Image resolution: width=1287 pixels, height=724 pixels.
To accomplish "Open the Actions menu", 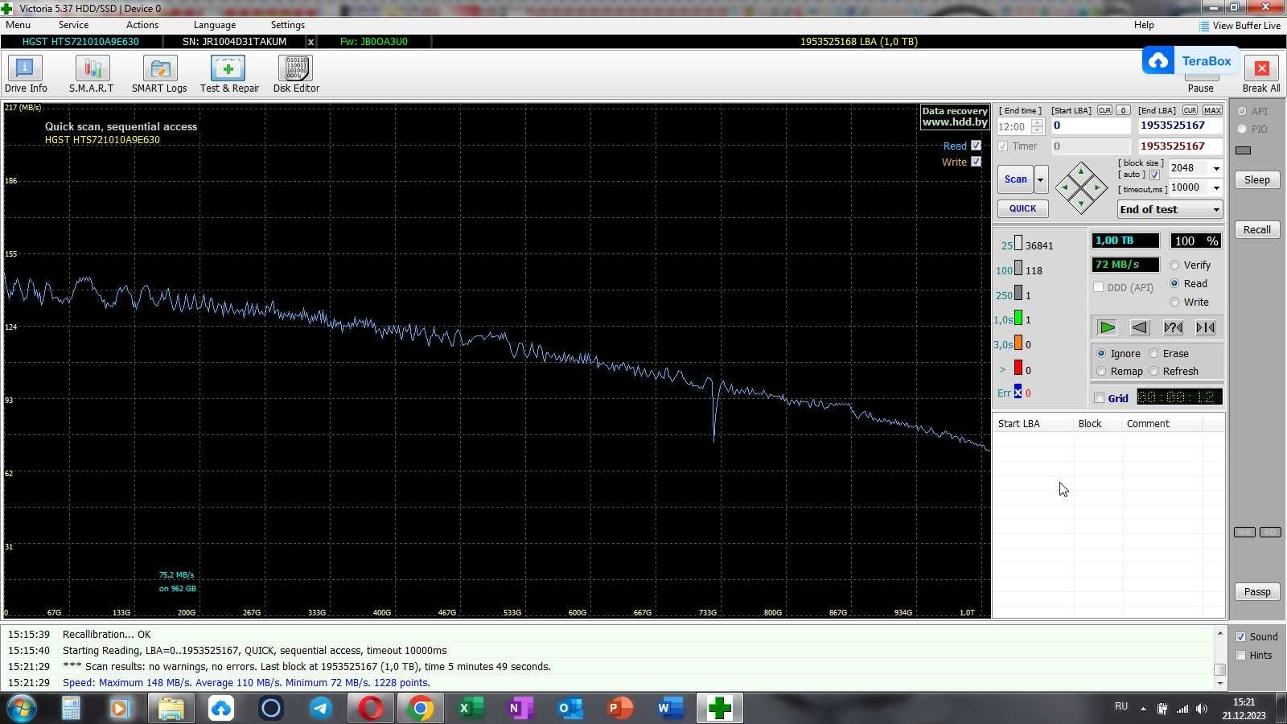I will click(x=142, y=25).
